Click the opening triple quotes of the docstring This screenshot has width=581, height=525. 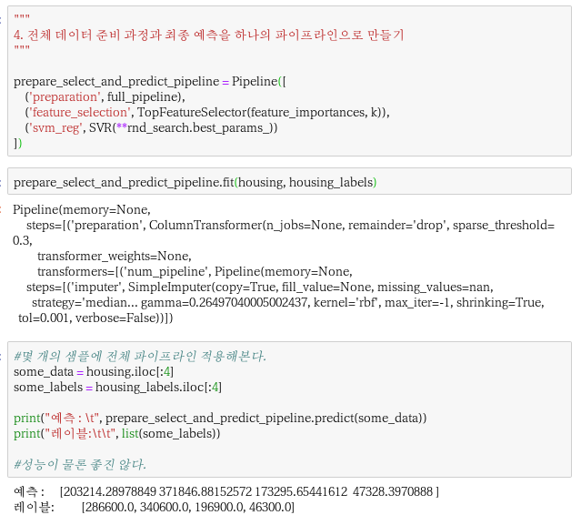coord(22,18)
